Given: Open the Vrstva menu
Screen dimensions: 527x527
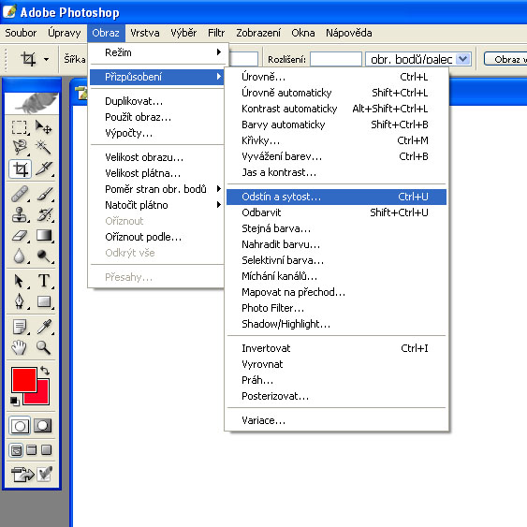Looking at the screenshot, I should click(145, 33).
